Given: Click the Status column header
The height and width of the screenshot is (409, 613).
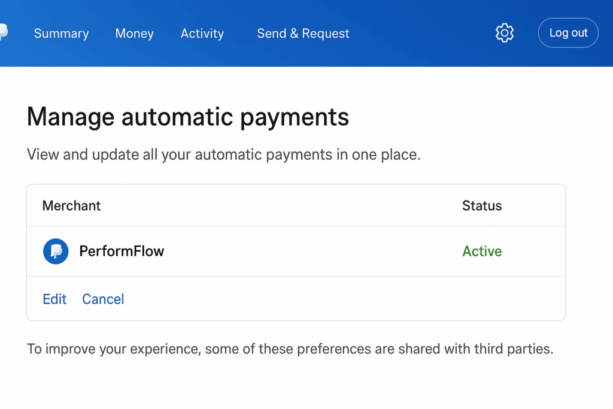Looking at the screenshot, I should 482,205.
